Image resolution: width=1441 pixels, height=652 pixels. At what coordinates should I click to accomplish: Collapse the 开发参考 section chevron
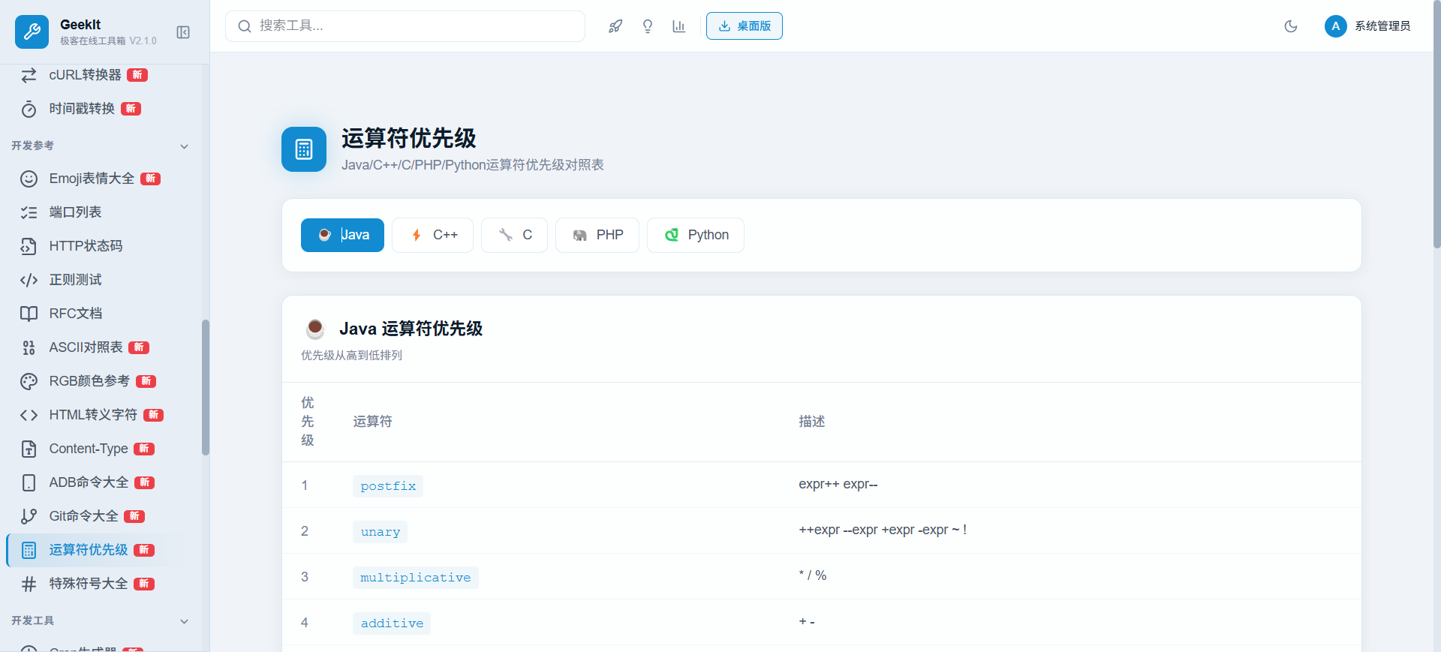point(184,146)
